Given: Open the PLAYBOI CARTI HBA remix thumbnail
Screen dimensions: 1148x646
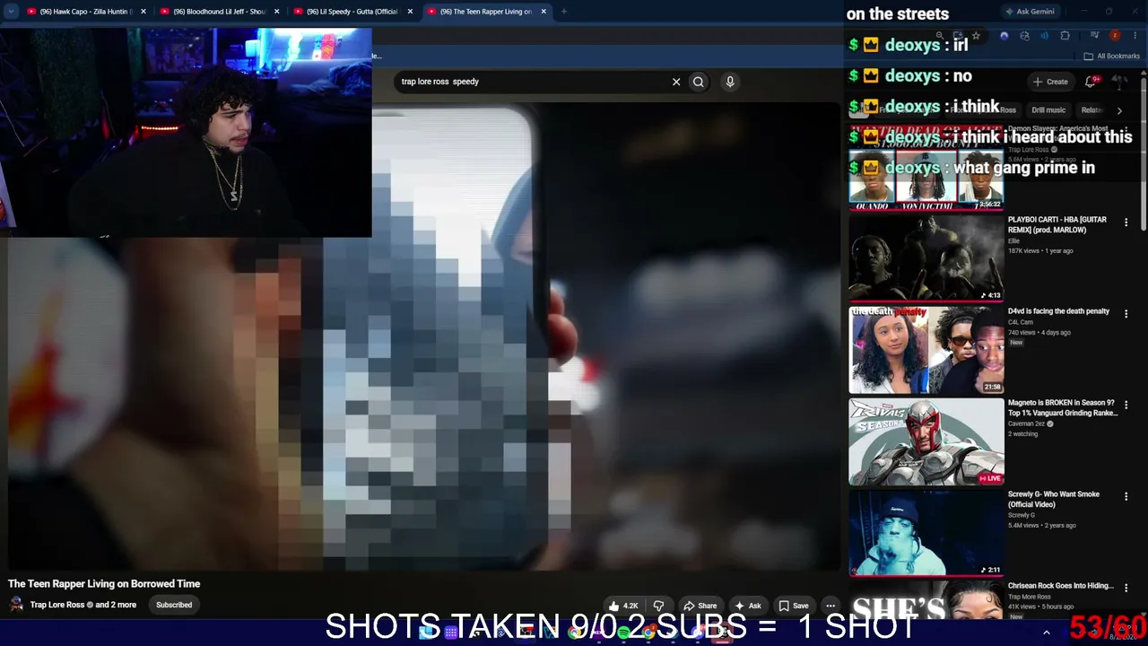Looking at the screenshot, I should coord(926,258).
